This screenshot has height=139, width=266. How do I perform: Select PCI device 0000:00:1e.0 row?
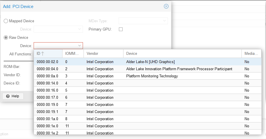(x=148, y=126)
